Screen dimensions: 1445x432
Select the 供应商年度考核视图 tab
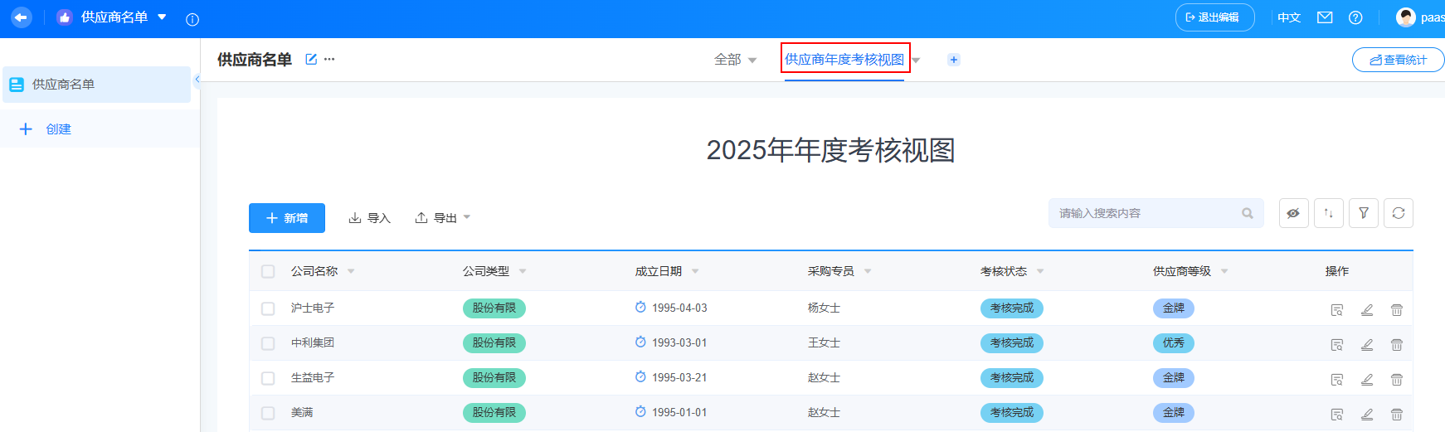844,60
